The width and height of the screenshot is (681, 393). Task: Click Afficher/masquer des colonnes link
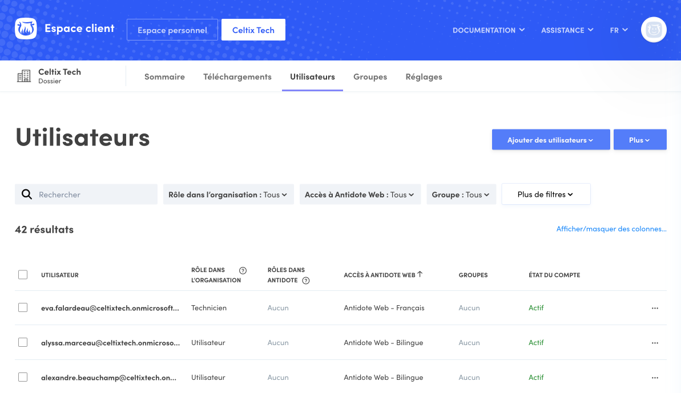tap(611, 229)
